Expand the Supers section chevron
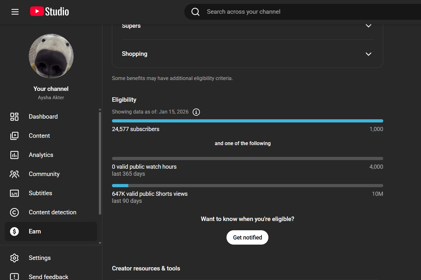Screen dimensions: 421x280 click(369, 26)
